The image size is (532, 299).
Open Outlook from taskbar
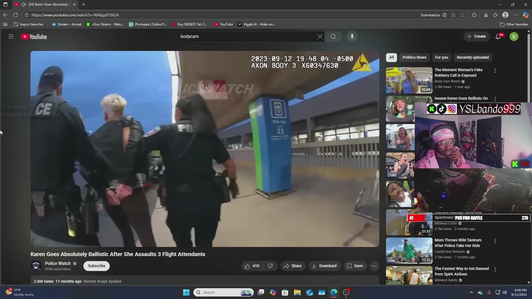[309, 292]
